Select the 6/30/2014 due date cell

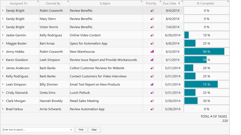coord(172,35)
